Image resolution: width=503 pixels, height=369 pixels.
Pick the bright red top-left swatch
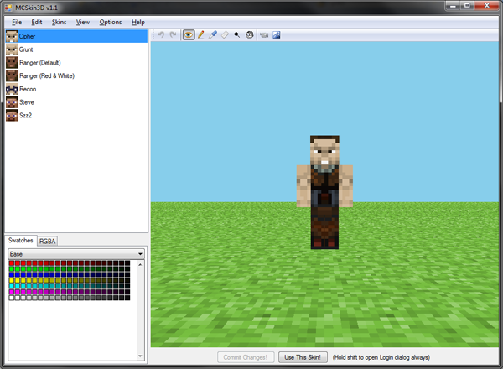[12, 263]
